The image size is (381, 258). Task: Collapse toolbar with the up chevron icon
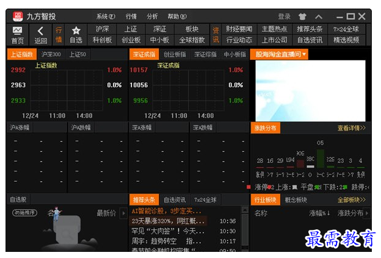319,16
